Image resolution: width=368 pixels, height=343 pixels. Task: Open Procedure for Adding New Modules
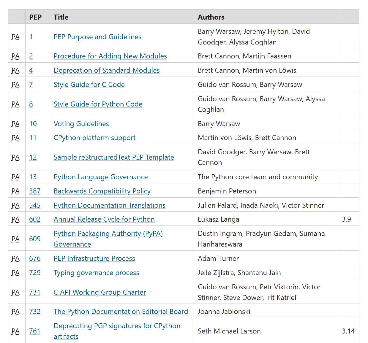point(110,56)
